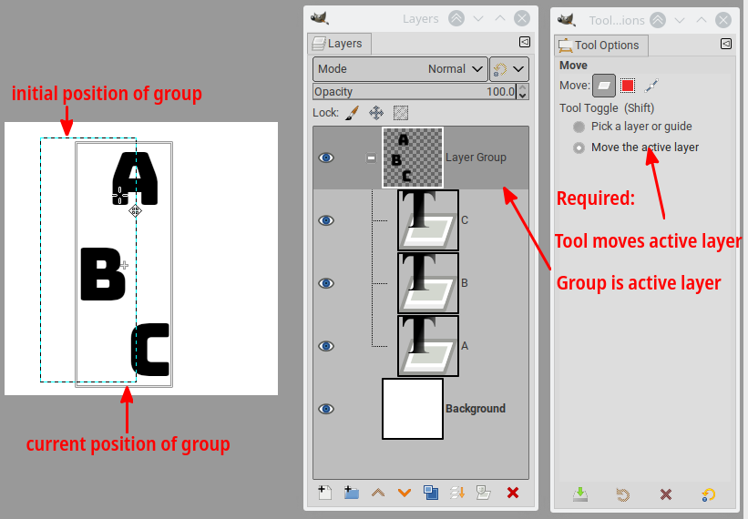The image size is (748, 519).
Task: Hide layer C with eye icon
Action: click(x=326, y=220)
